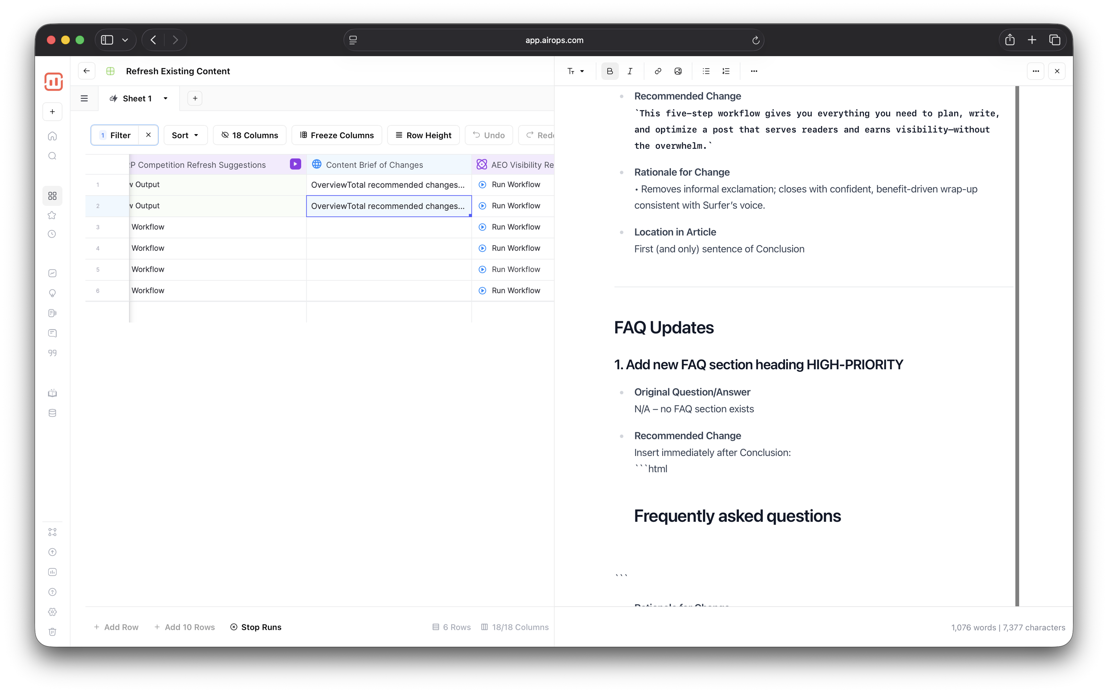
Task: Toggle italic formatting in editor toolbar
Action: 630,71
